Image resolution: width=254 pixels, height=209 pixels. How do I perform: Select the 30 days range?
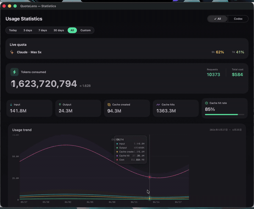[59, 30]
